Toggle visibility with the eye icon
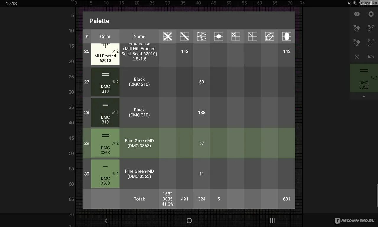The image size is (378, 227). (357, 14)
